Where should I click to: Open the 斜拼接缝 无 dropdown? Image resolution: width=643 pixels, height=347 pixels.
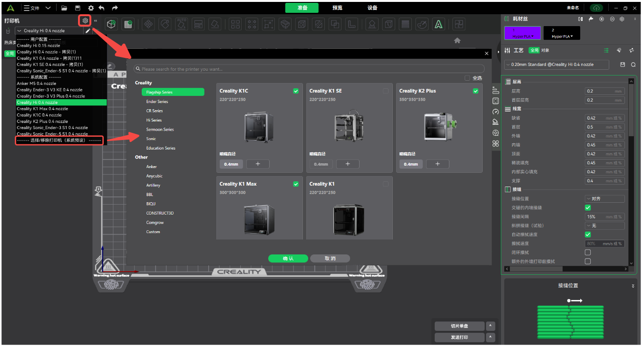pyautogui.click(x=604, y=225)
